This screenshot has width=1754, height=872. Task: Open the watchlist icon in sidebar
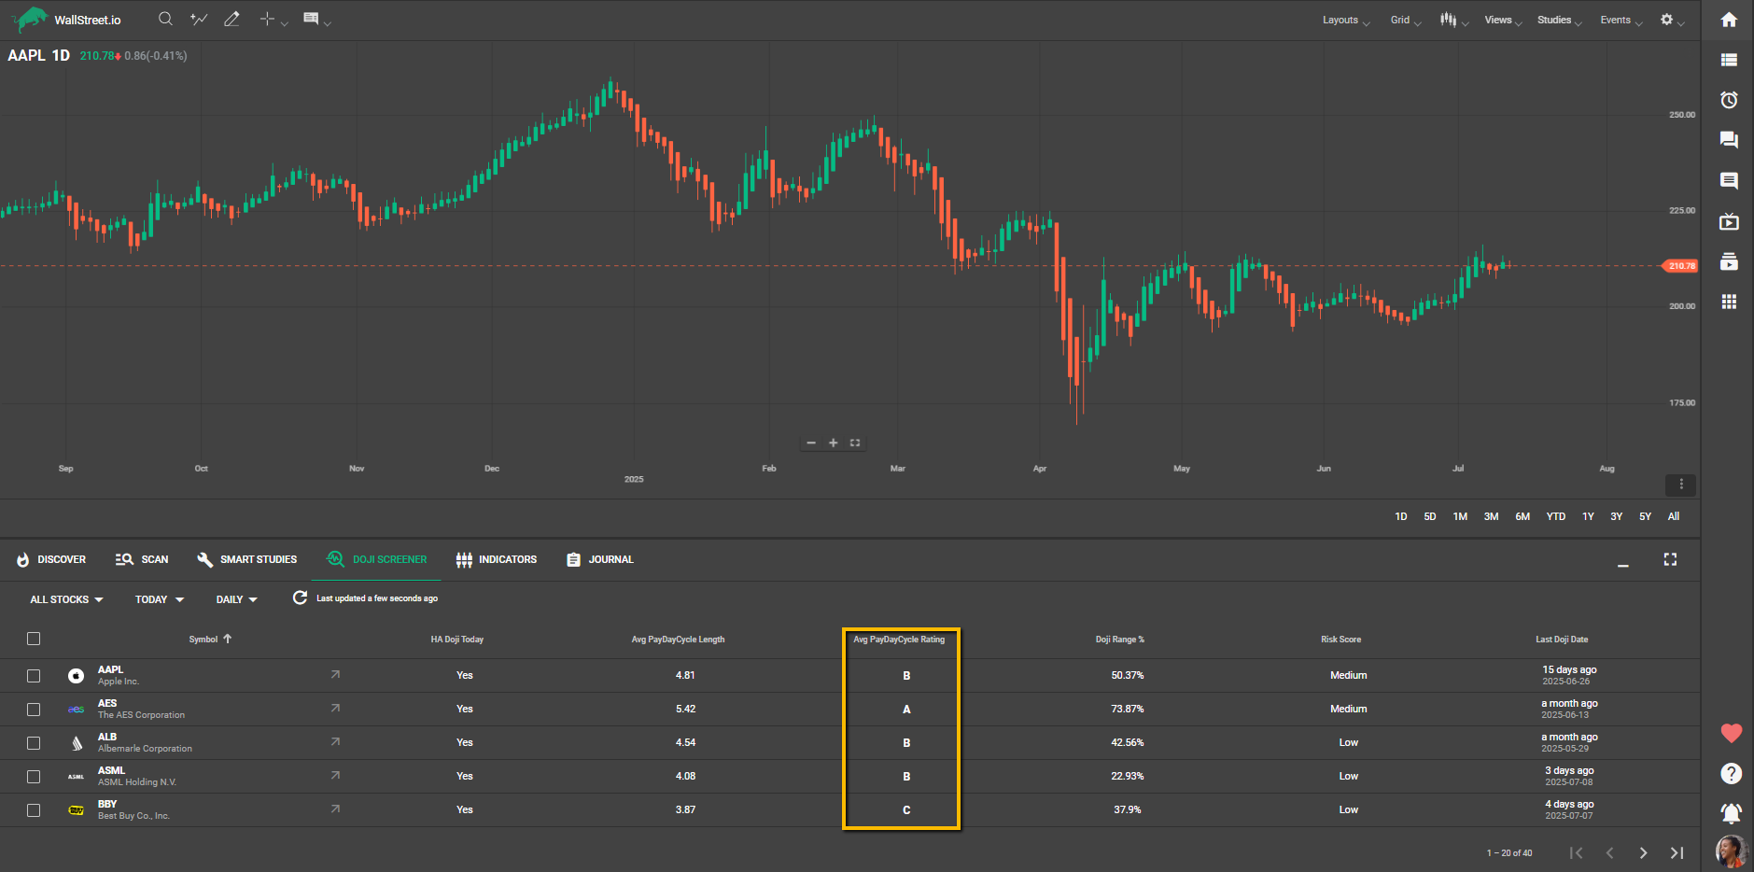point(1729,60)
